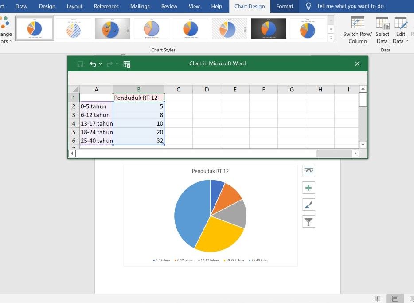
Task: Open Layout Options button beside chart
Action: tap(309, 171)
